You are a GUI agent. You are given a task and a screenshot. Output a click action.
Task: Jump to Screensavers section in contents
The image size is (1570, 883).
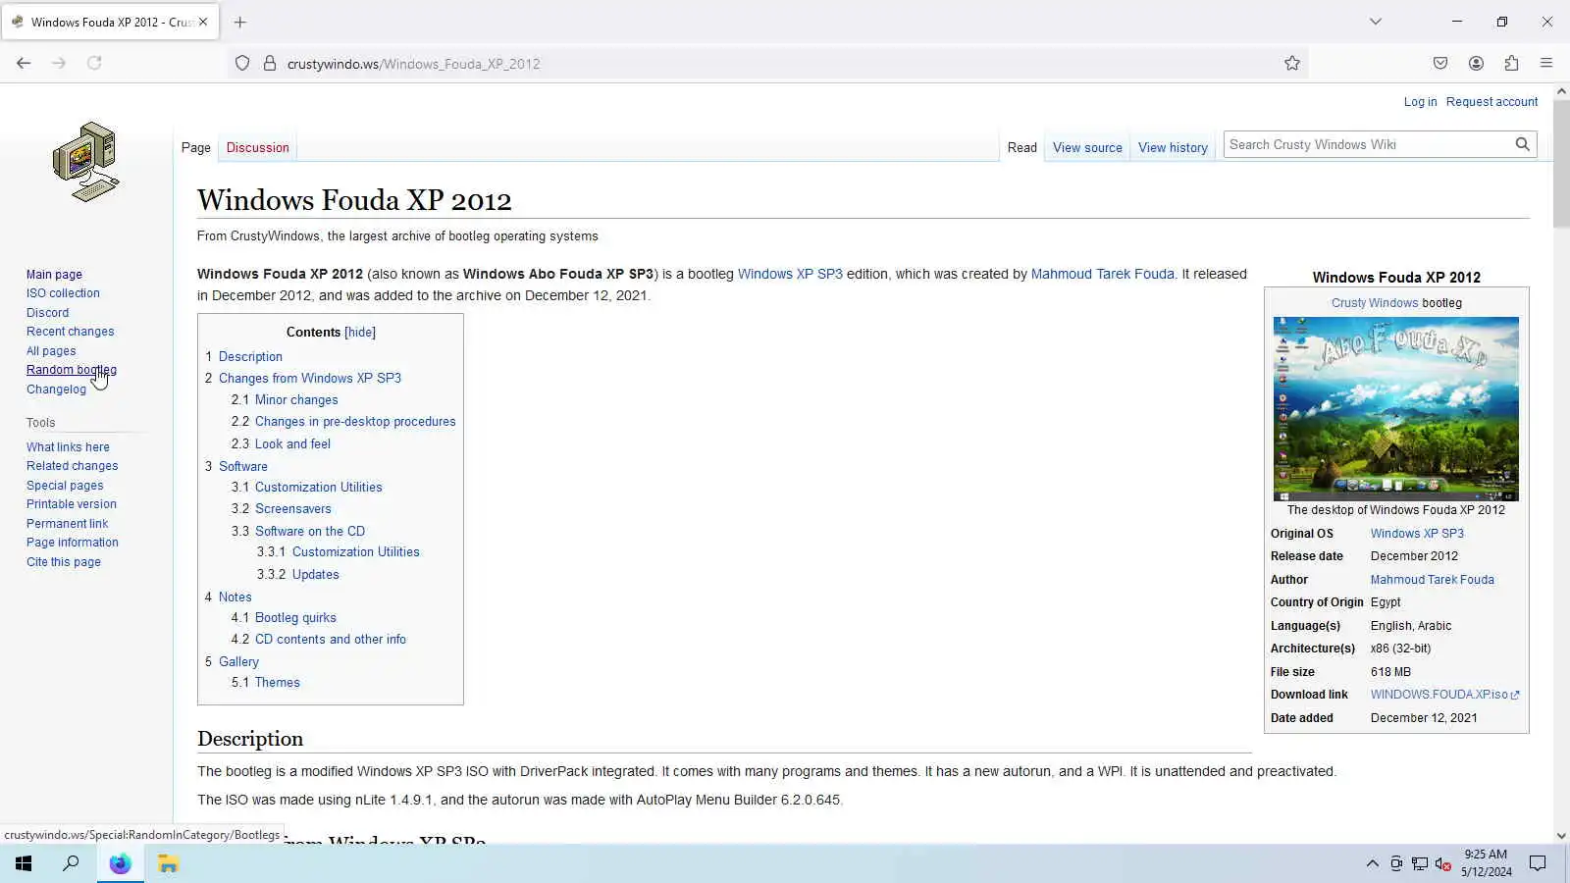(293, 509)
